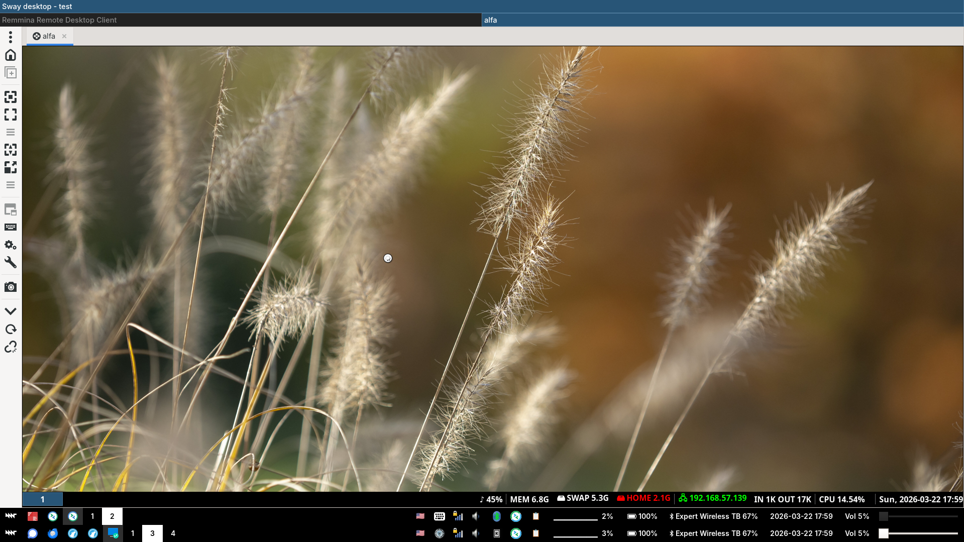The width and height of the screenshot is (964, 542).
Task: Grab all keyboard events icon
Action: click(11, 227)
